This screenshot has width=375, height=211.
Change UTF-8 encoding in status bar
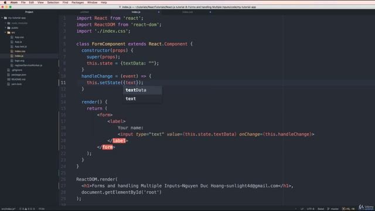coord(311,209)
